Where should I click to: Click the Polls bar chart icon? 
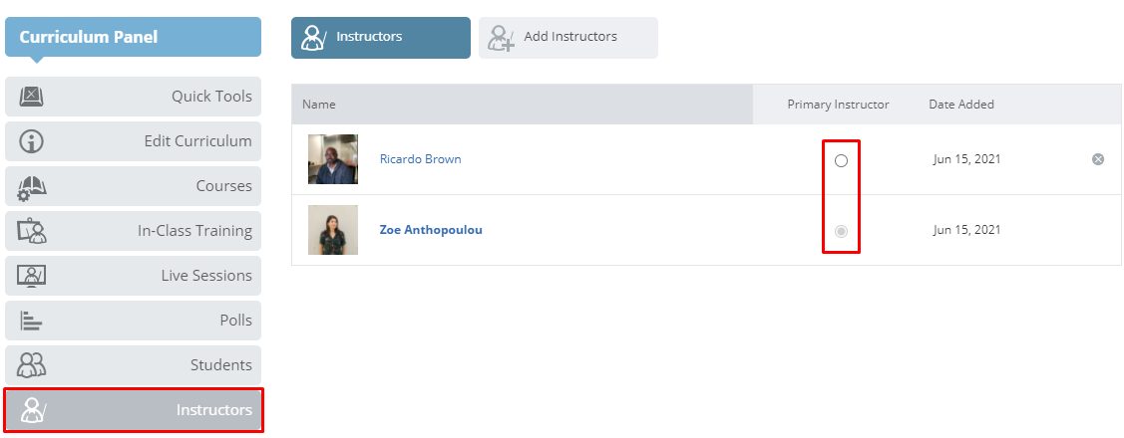[32, 320]
